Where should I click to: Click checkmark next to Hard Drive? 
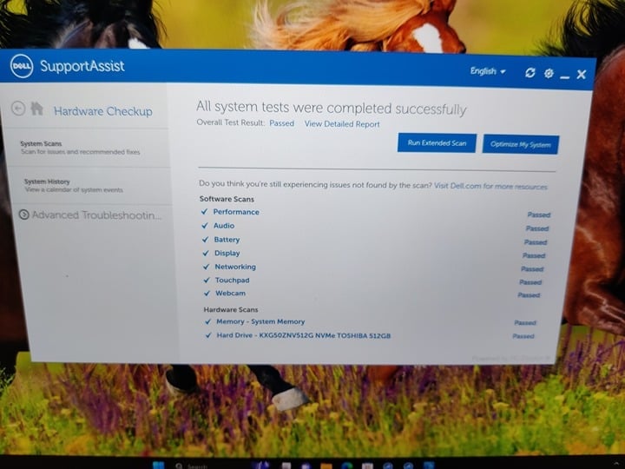(x=208, y=335)
